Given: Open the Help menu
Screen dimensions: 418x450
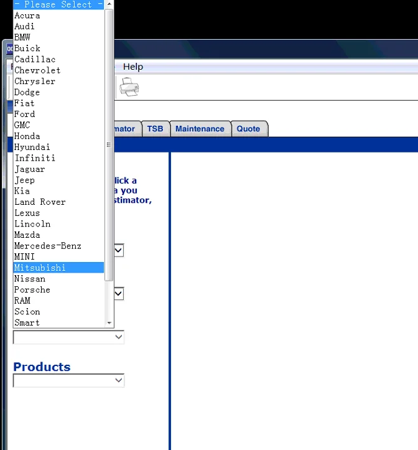Looking at the screenshot, I should click(133, 67).
